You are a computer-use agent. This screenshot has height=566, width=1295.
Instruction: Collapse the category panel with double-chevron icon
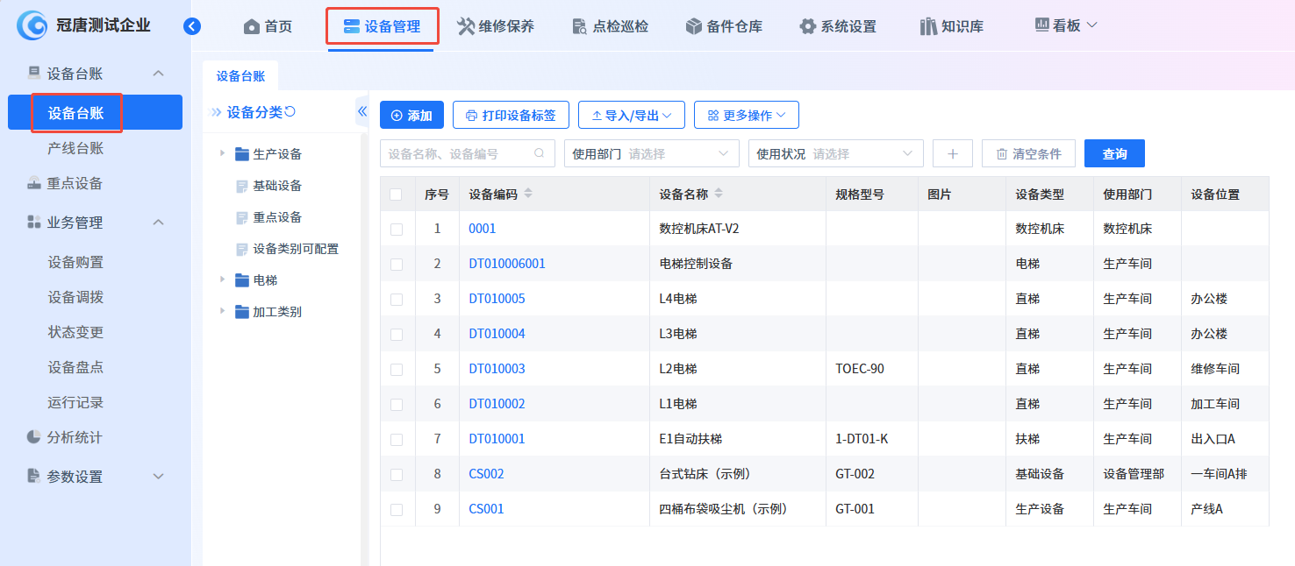click(361, 111)
